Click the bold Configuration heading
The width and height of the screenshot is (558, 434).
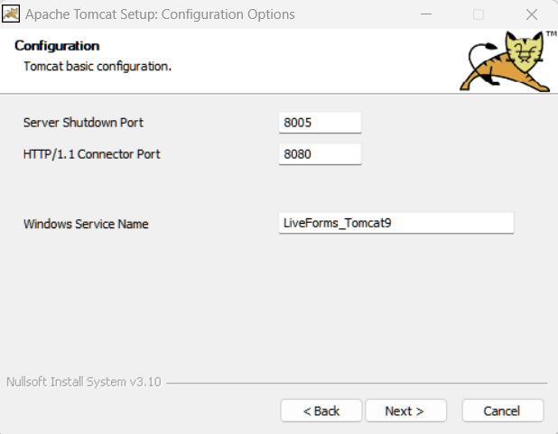point(57,46)
